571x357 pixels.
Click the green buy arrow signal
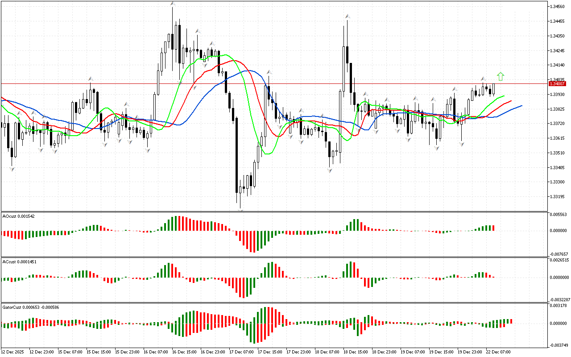coord(501,77)
